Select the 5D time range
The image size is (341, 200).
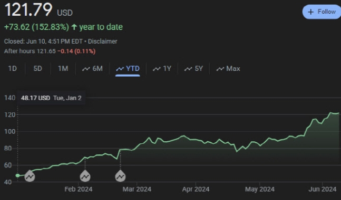pyautogui.click(x=37, y=68)
